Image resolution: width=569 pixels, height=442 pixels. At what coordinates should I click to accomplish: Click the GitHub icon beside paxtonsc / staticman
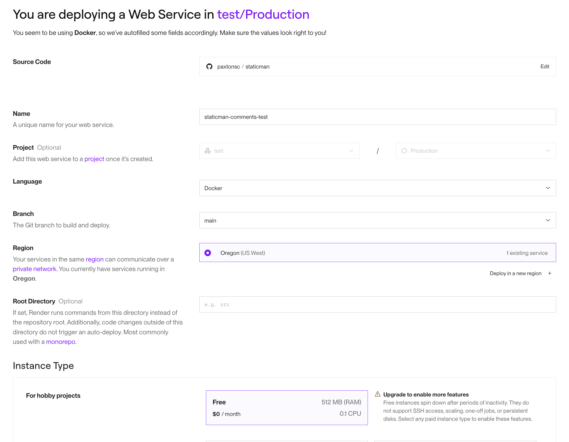[209, 67]
